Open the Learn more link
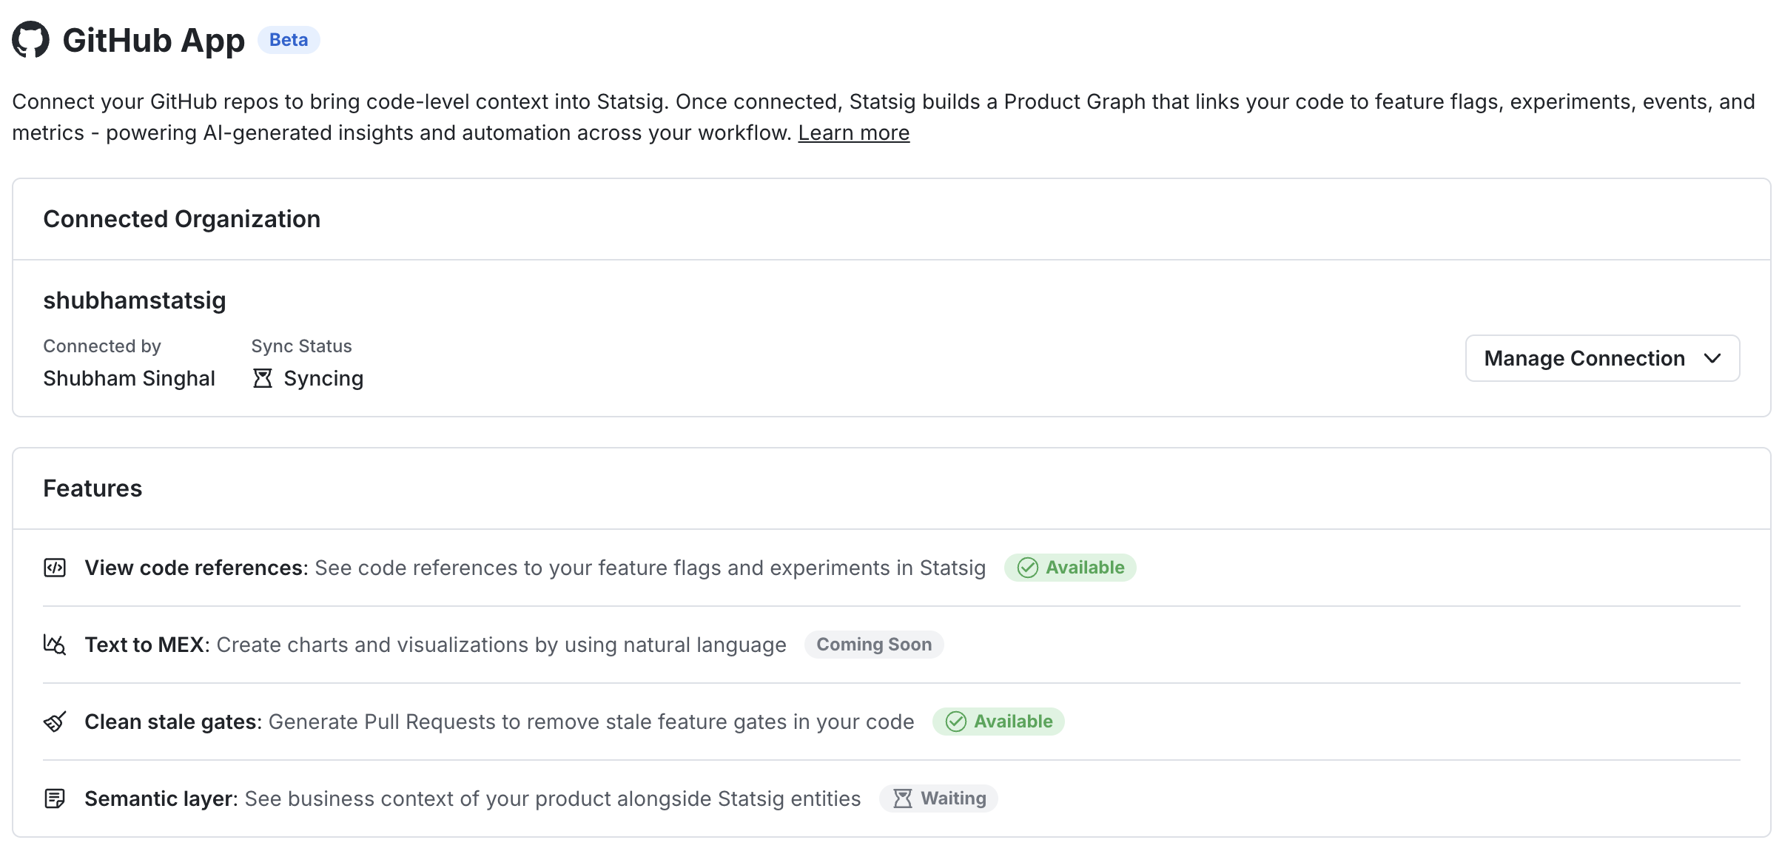The width and height of the screenshot is (1782, 854). coord(853,132)
